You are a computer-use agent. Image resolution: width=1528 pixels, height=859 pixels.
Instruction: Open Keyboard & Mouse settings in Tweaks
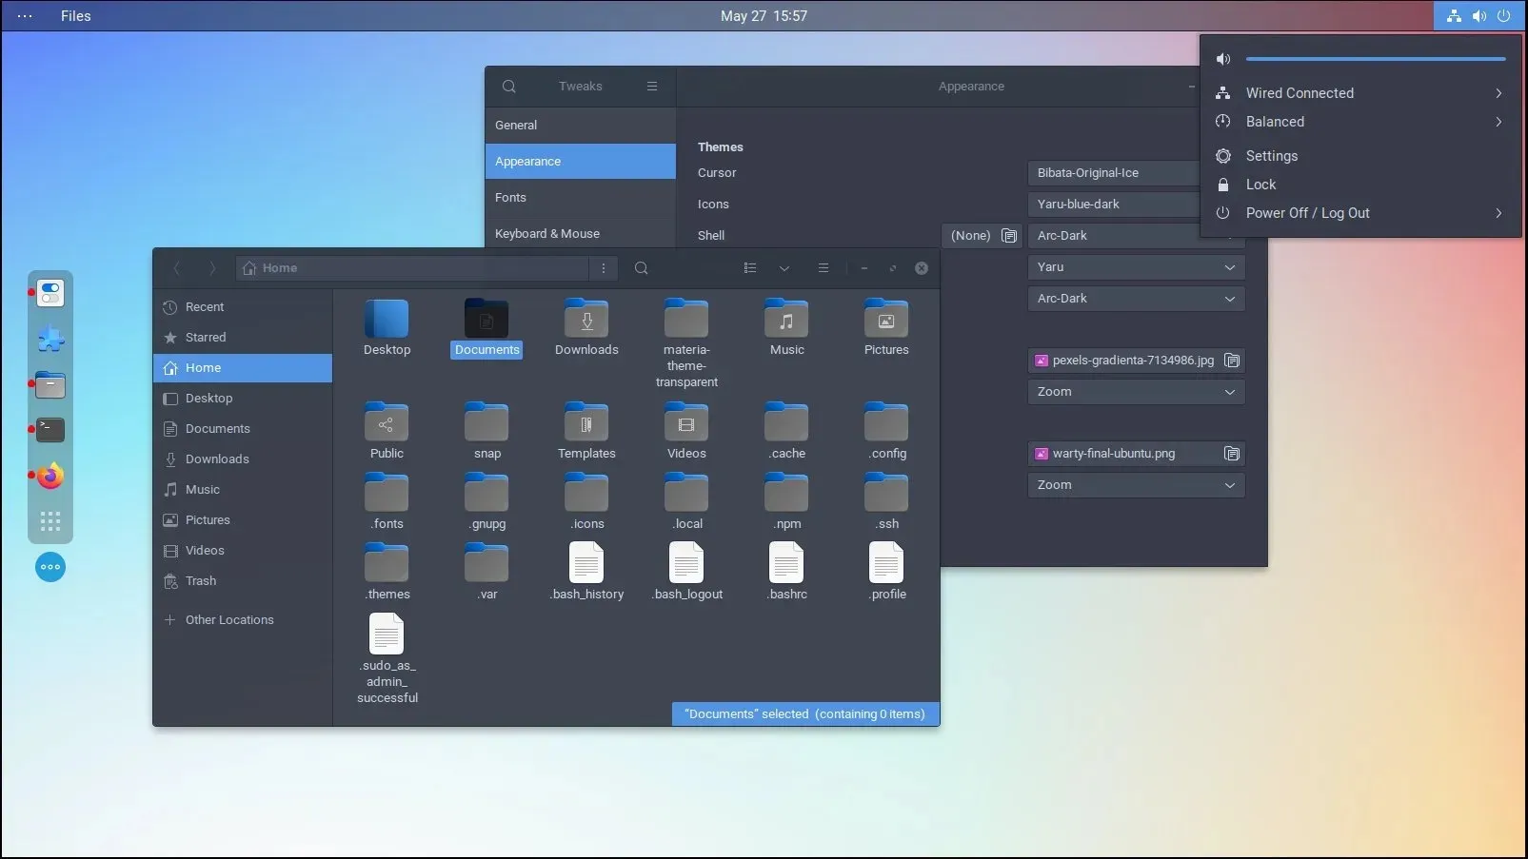pos(548,233)
